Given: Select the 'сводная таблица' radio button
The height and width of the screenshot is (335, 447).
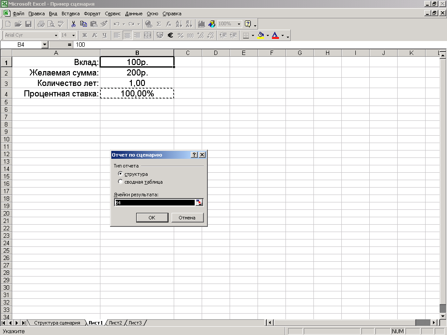Looking at the screenshot, I should point(120,181).
